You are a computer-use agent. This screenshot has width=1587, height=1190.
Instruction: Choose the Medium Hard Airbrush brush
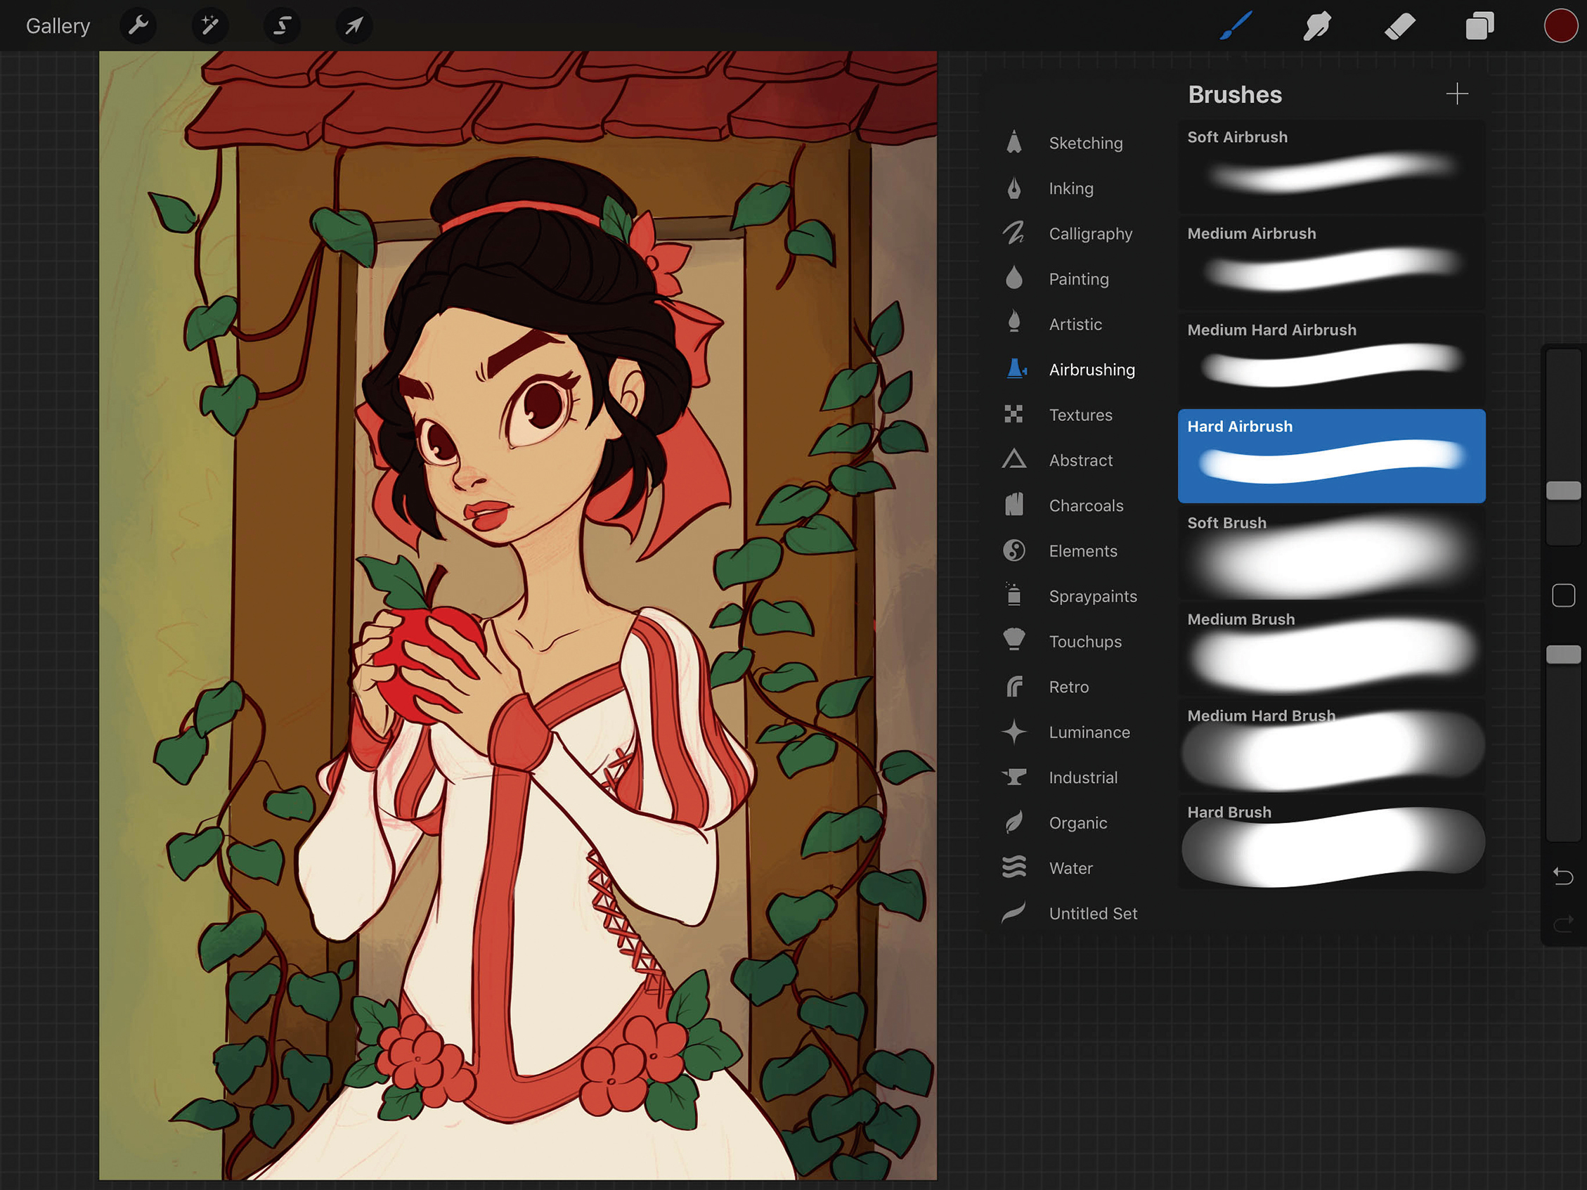click(x=1332, y=359)
